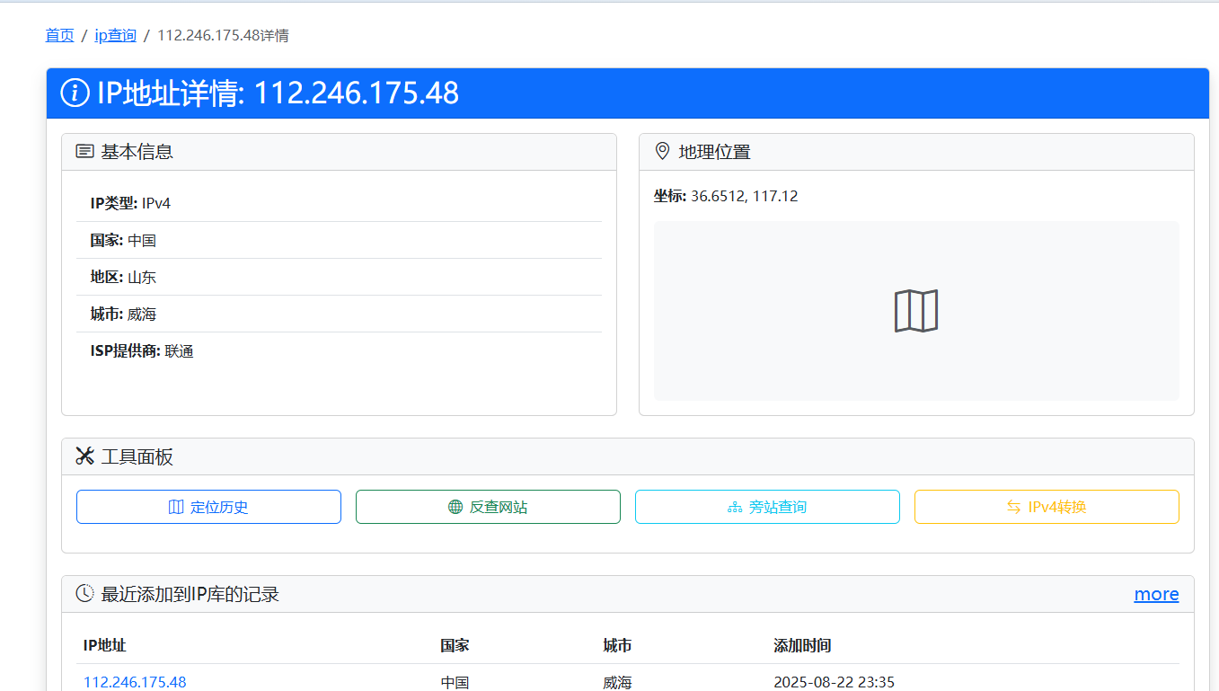Click the clock icon beside 最近添加到IP库的记录

pyautogui.click(x=84, y=593)
